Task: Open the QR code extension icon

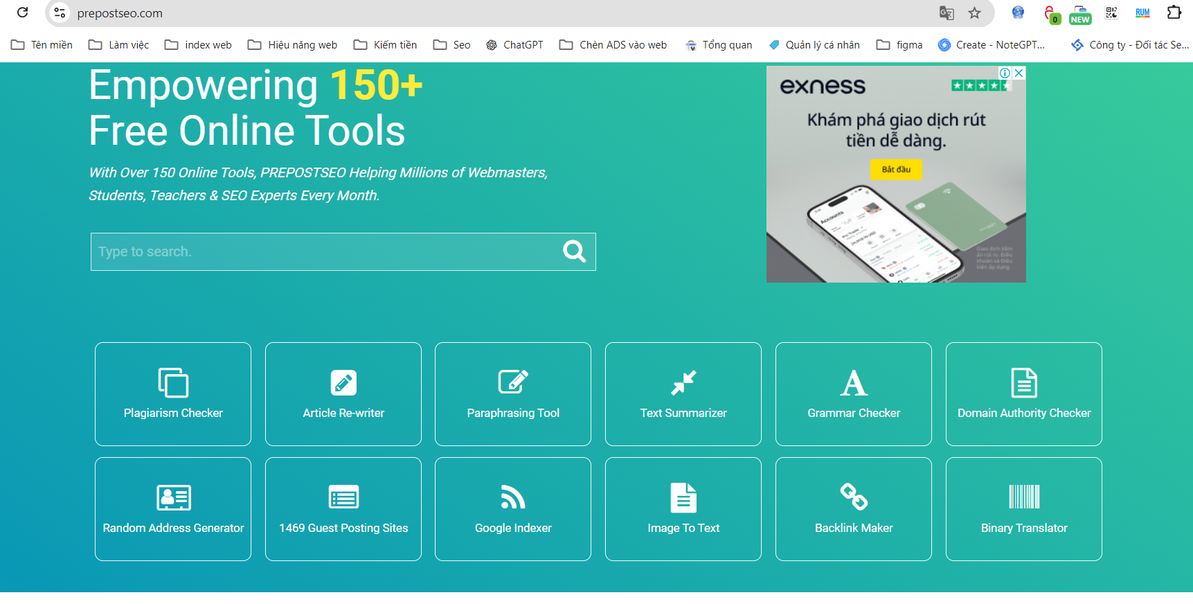Action: (1111, 12)
